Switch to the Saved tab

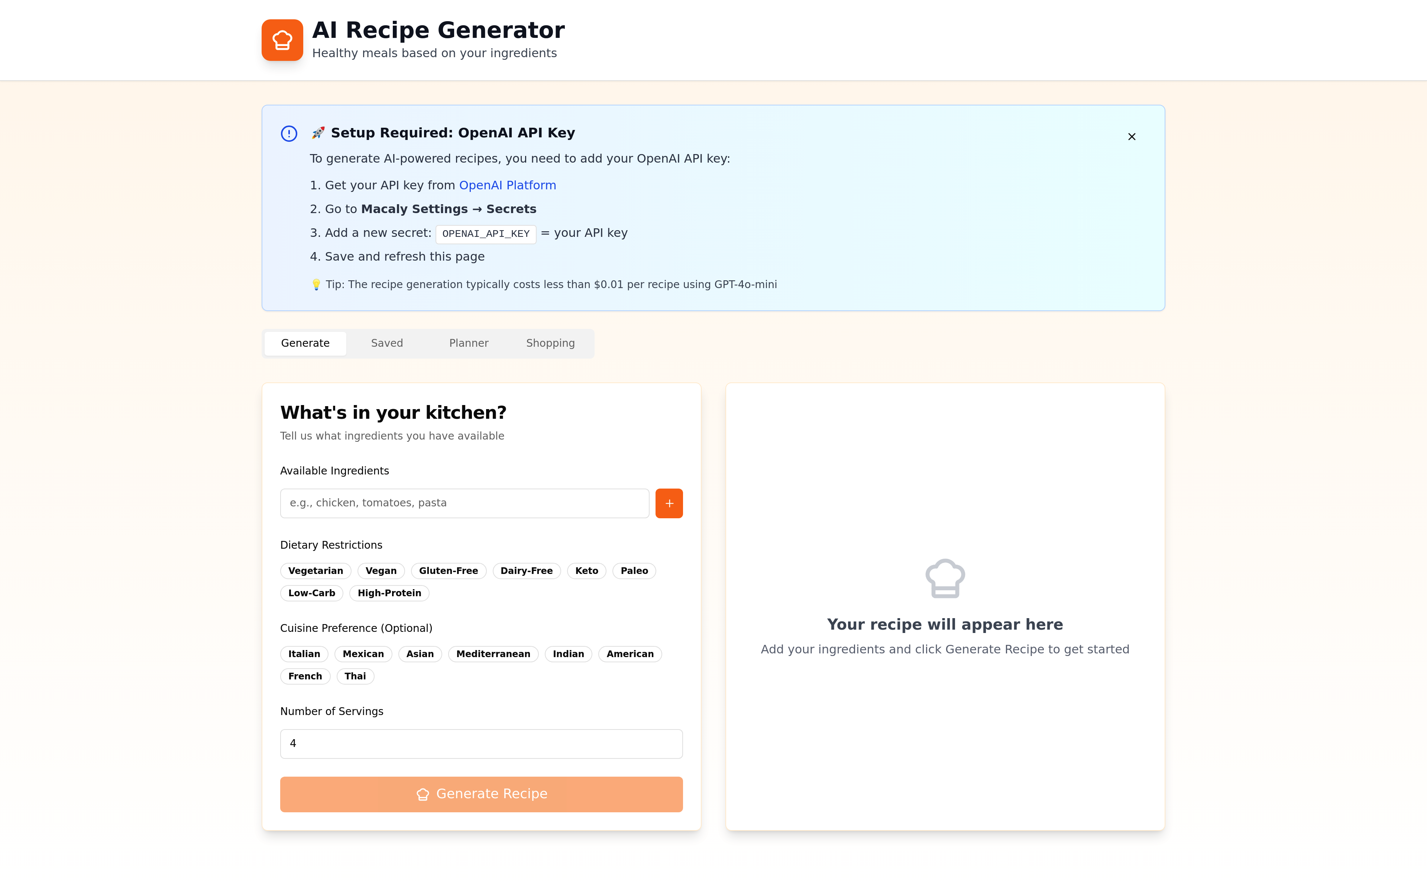387,343
